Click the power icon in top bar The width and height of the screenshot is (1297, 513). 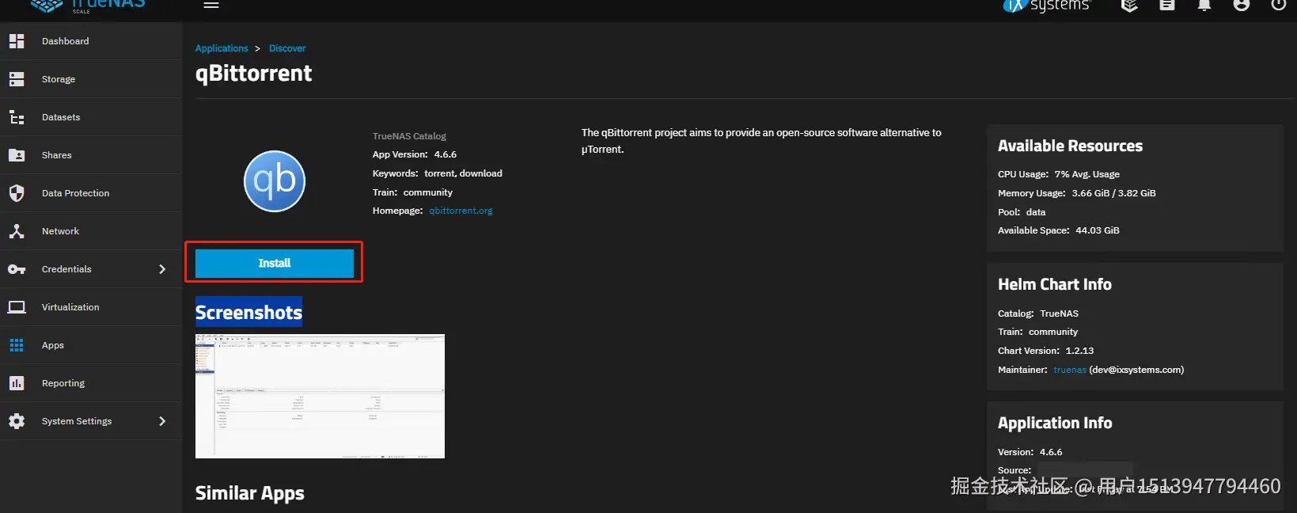click(1279, 5)
